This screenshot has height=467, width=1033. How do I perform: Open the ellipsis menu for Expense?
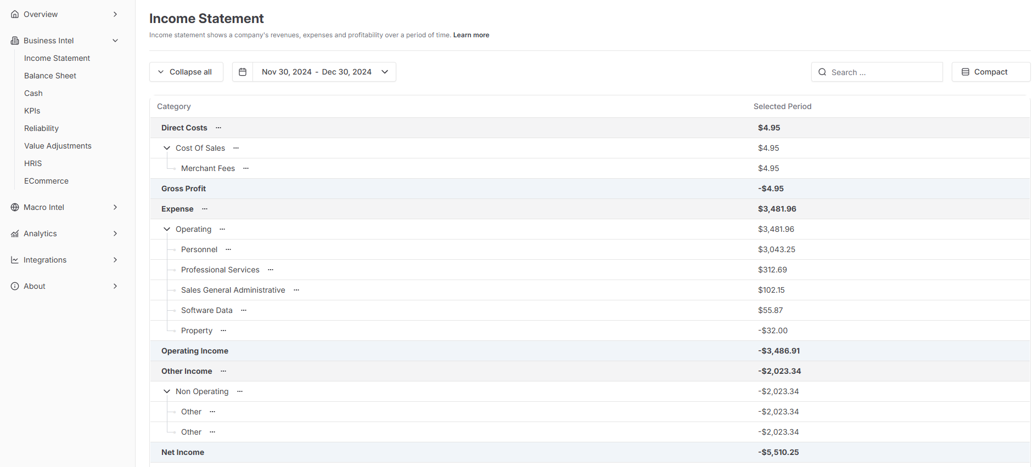(x=205, y=209)
